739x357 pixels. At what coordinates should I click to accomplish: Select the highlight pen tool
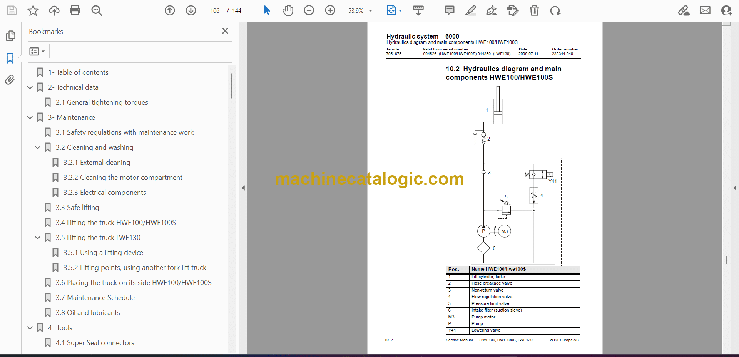[x=470, y=10]
